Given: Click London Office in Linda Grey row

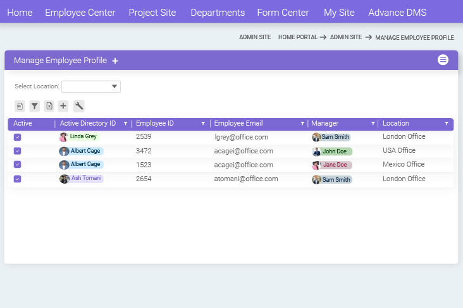Looking at the screenshot, I should pyautogui.click(x=404, y=136).
